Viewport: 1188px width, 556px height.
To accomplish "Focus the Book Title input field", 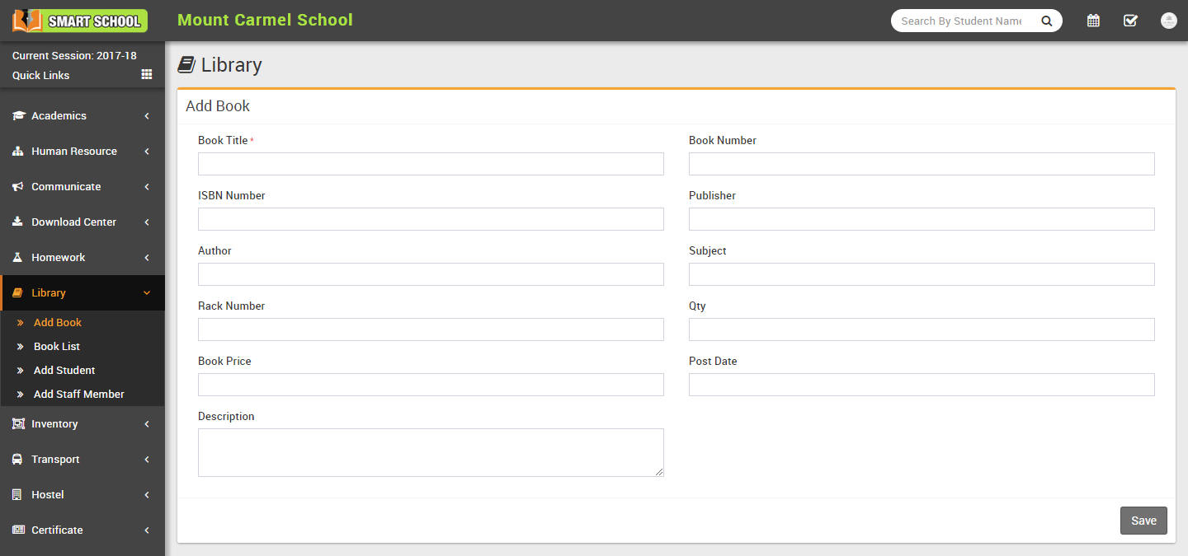I will (431, 164).
